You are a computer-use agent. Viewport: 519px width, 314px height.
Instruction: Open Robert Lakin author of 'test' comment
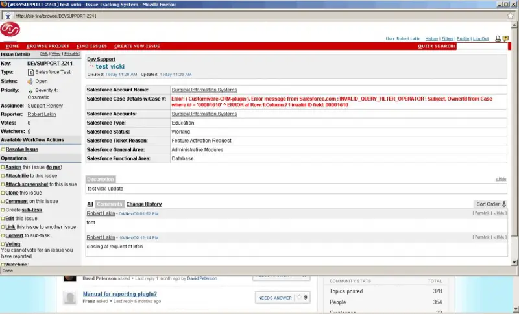point(101,213)
